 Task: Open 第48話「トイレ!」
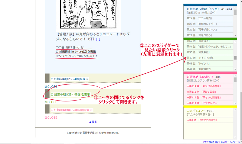[x=198, y=63]
